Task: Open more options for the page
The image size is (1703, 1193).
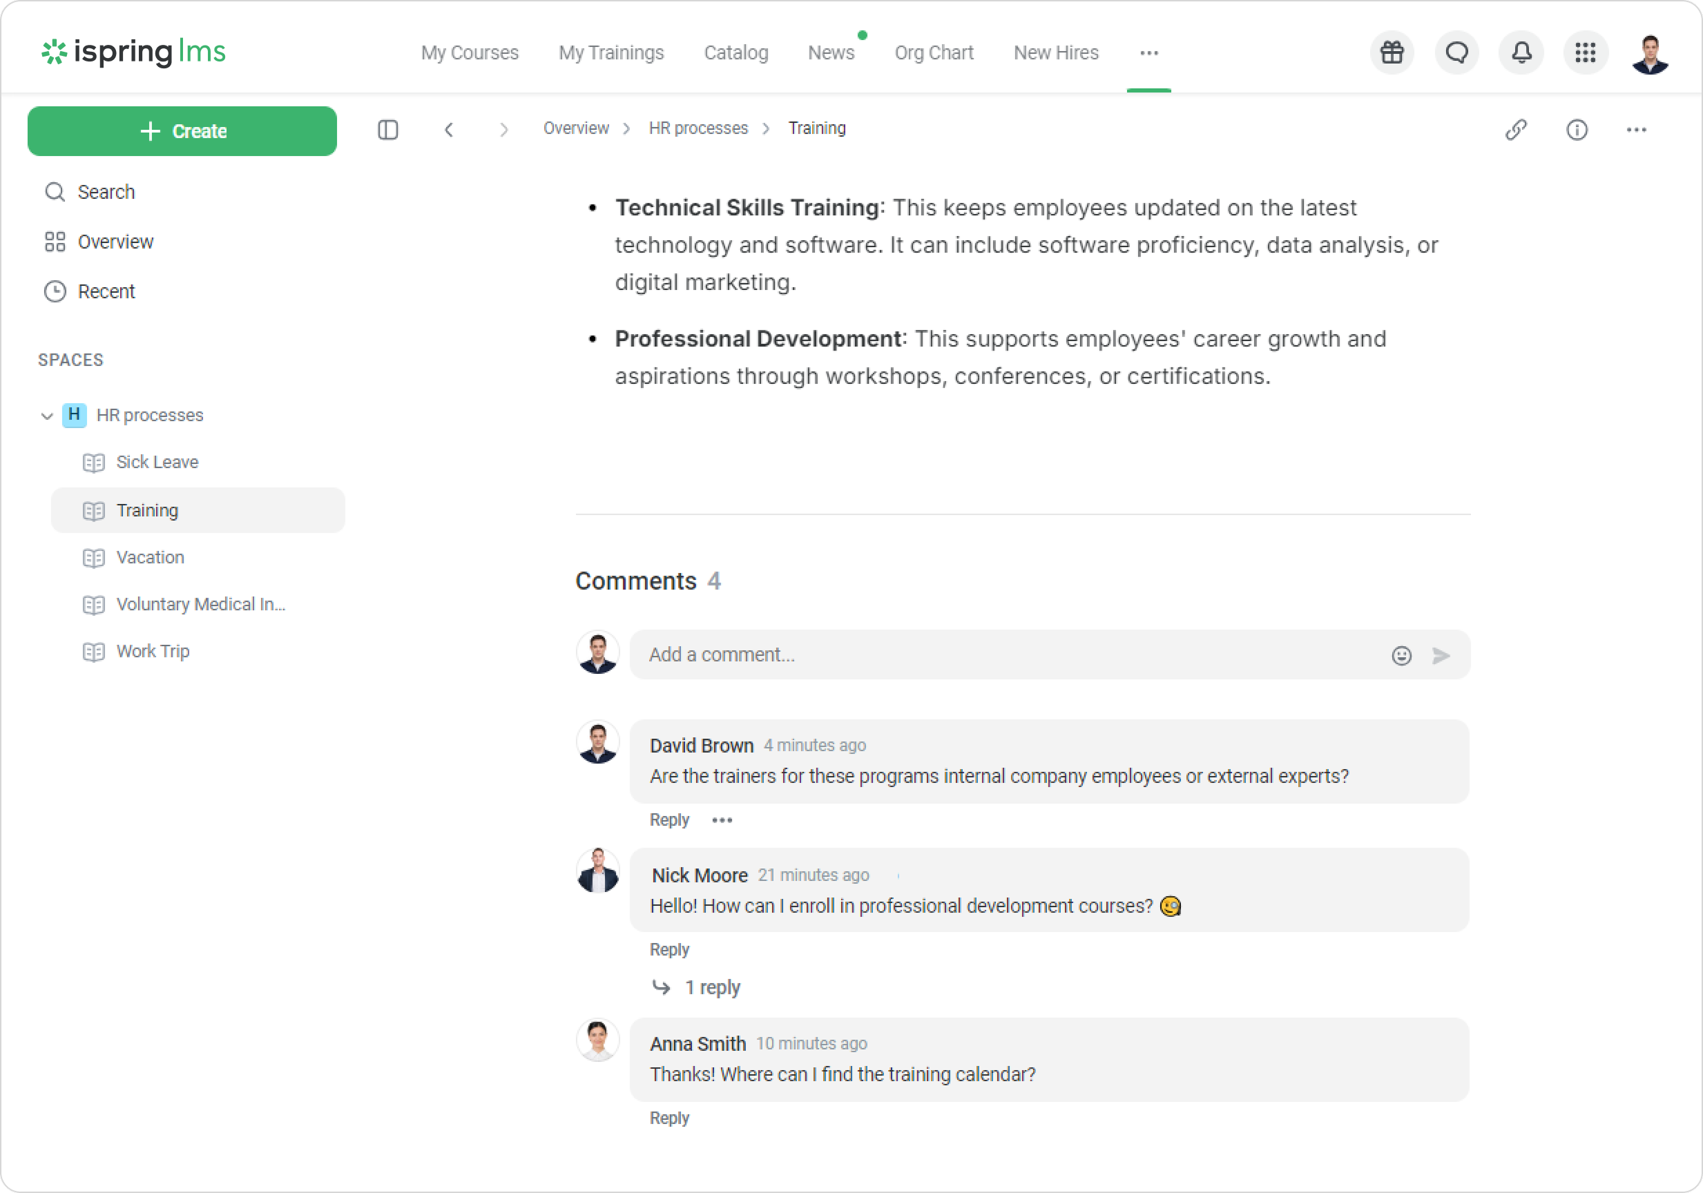Action: (1636, 130)
